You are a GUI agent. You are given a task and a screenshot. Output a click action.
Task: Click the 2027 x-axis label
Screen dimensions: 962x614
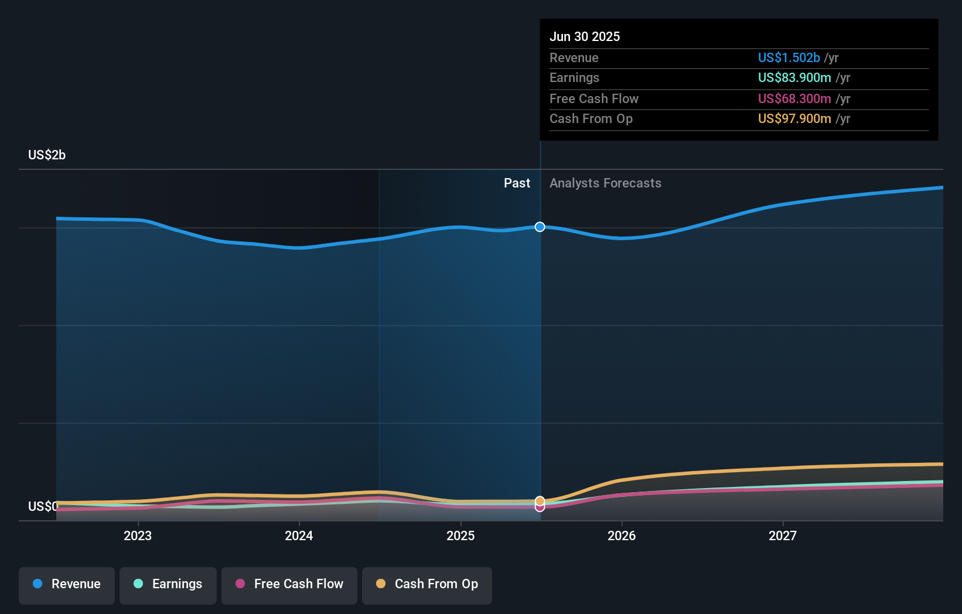click(783, 535)
